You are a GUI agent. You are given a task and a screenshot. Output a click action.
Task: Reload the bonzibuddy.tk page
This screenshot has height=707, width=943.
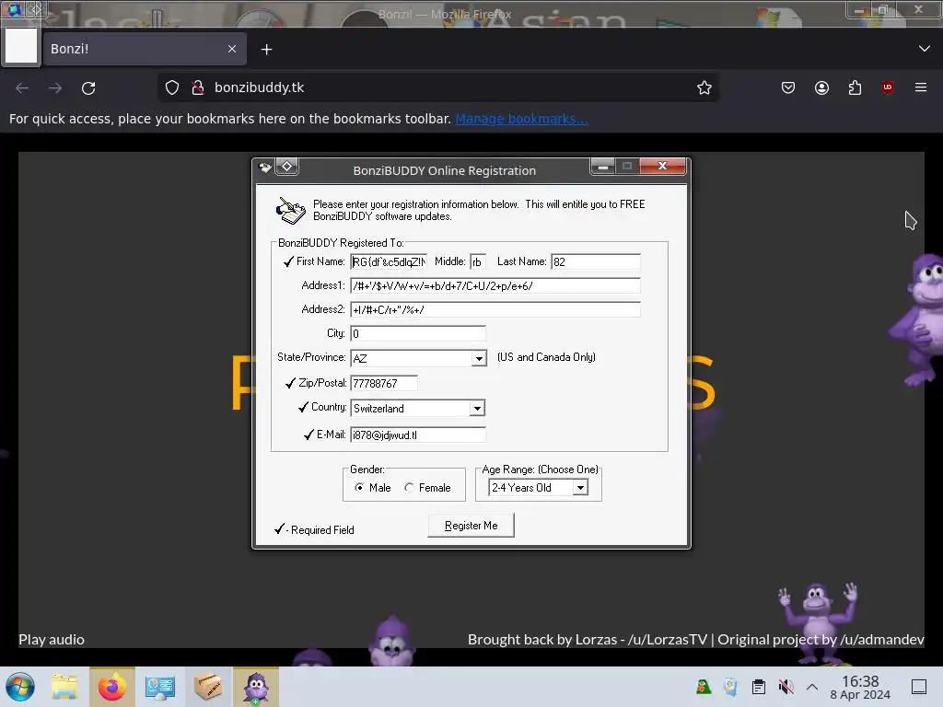(88, 87)
